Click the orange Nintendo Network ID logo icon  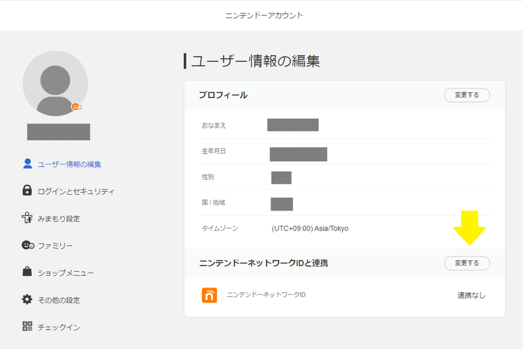[209, 295]
